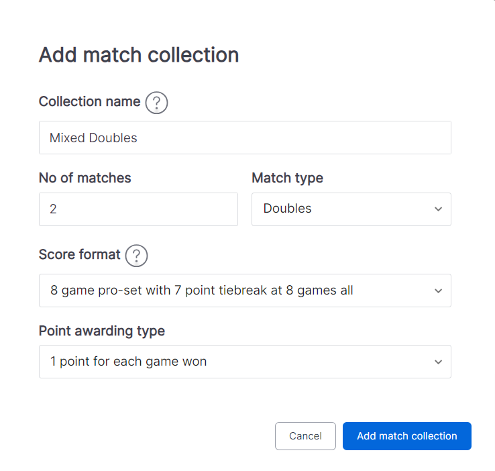The image size is (495, 471).
Task: Click the 'Point awarding type' label
Action: point(102,331)
